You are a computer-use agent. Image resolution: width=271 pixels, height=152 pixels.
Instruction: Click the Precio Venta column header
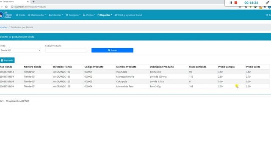point(253,67)
